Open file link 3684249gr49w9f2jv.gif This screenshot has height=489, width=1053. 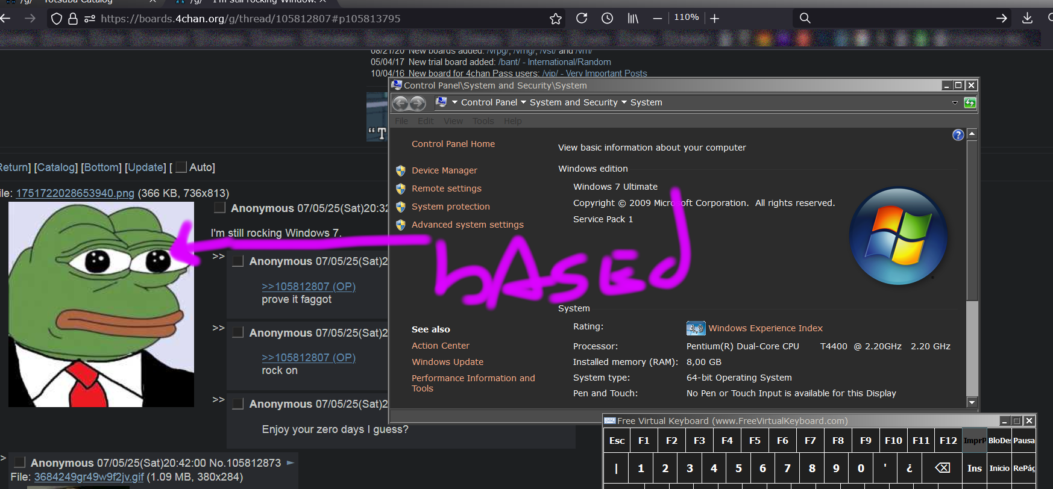tap(89, 477)
